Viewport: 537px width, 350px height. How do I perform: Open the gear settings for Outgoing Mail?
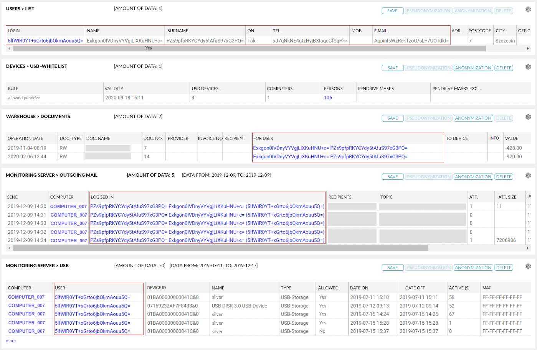click(x=528, y=176)
